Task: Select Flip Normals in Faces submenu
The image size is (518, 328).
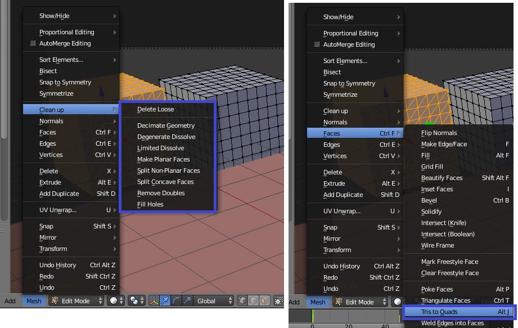Action: pos(459,133)
